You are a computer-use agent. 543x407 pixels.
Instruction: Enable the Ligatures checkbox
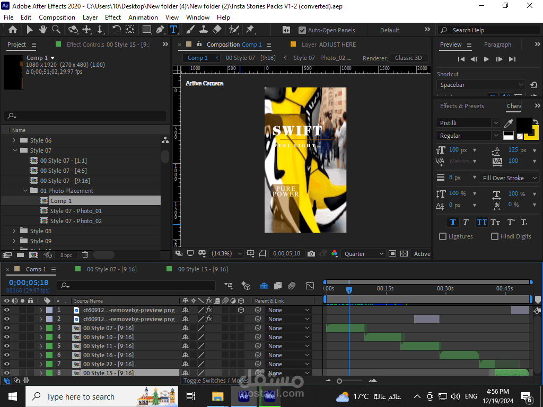point(443,236)
